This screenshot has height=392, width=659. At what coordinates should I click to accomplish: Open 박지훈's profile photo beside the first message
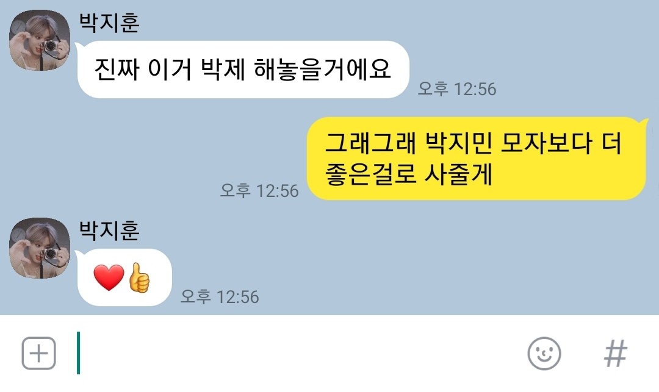(x=40, y=40)
